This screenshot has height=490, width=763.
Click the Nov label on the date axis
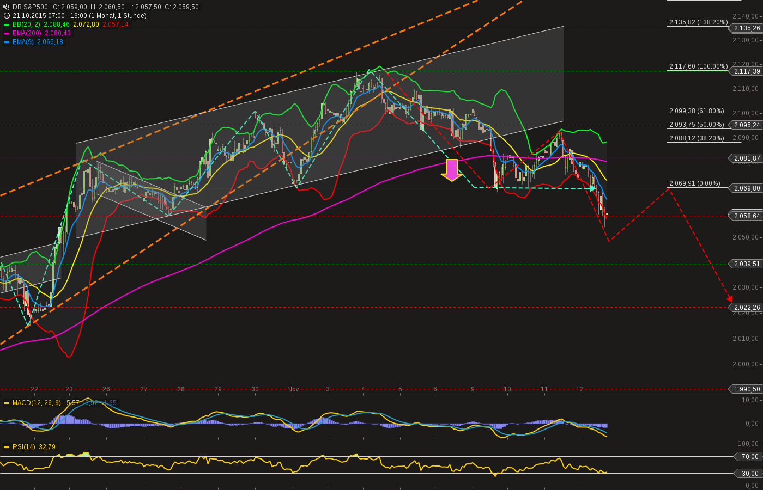point(293,389)
